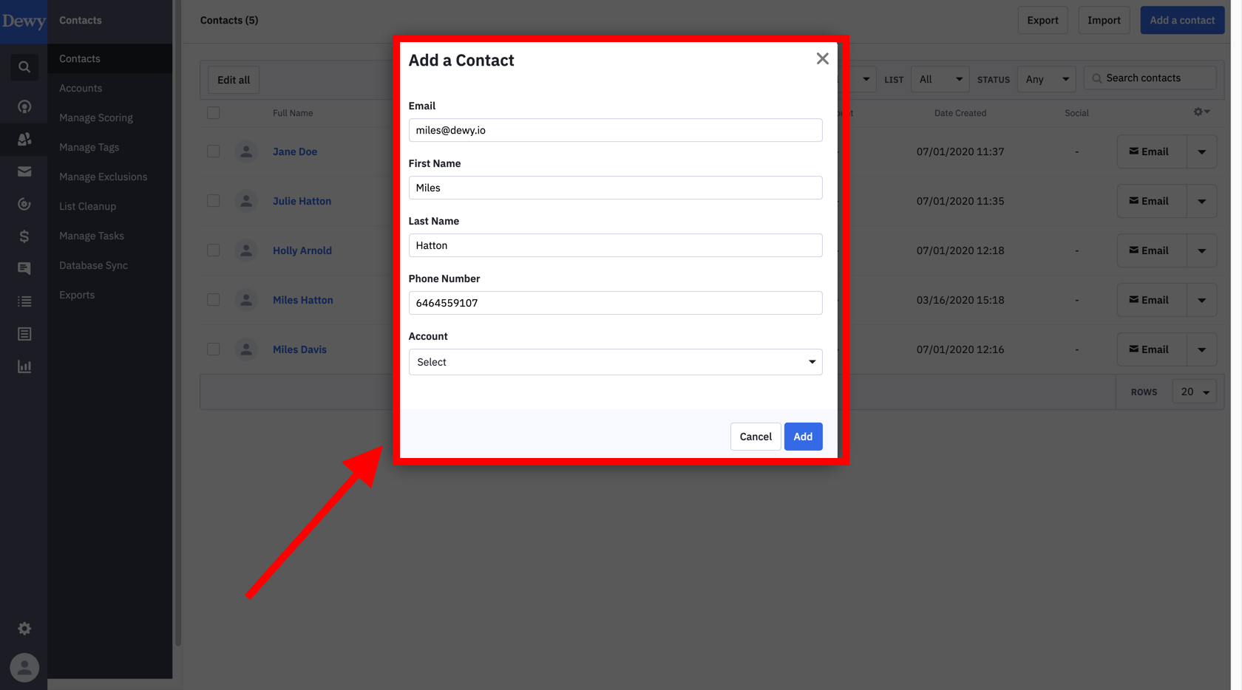This screenshot has height=690, width=1242.
Task: Open the search sidebar icon
Action: [24, 66]
